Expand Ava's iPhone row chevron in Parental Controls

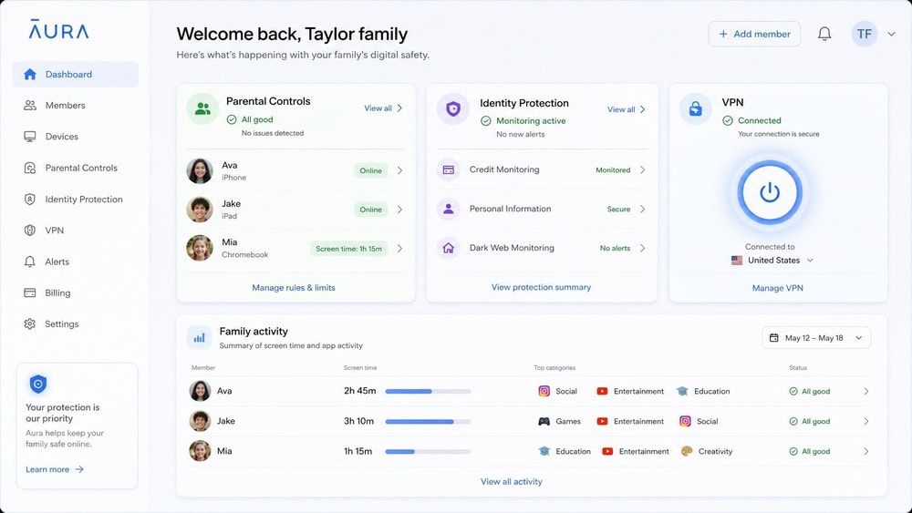click(x=399, y=170)
